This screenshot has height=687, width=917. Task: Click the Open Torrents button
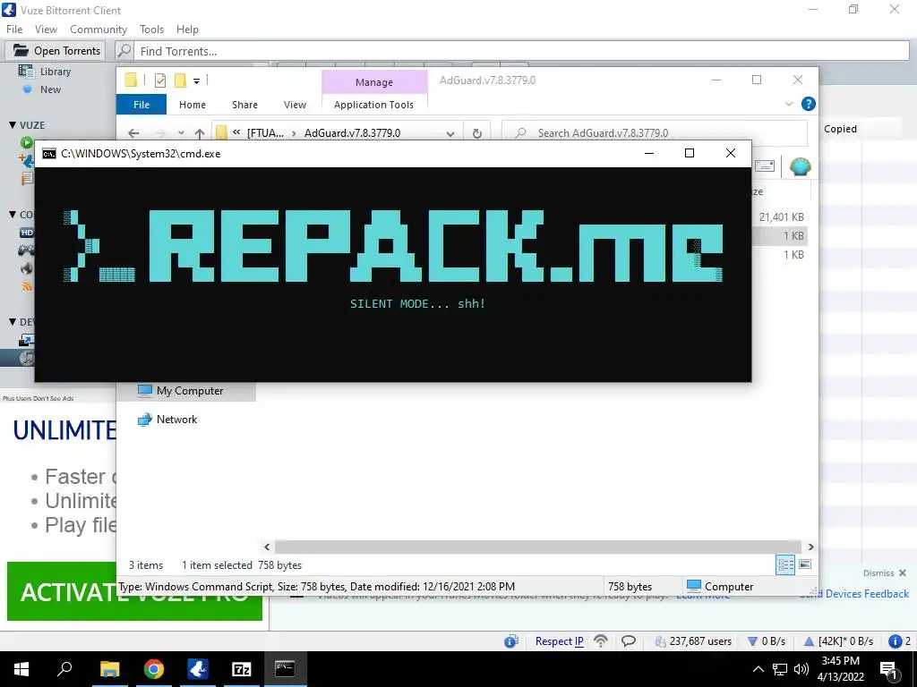click(x=56, y=51)
